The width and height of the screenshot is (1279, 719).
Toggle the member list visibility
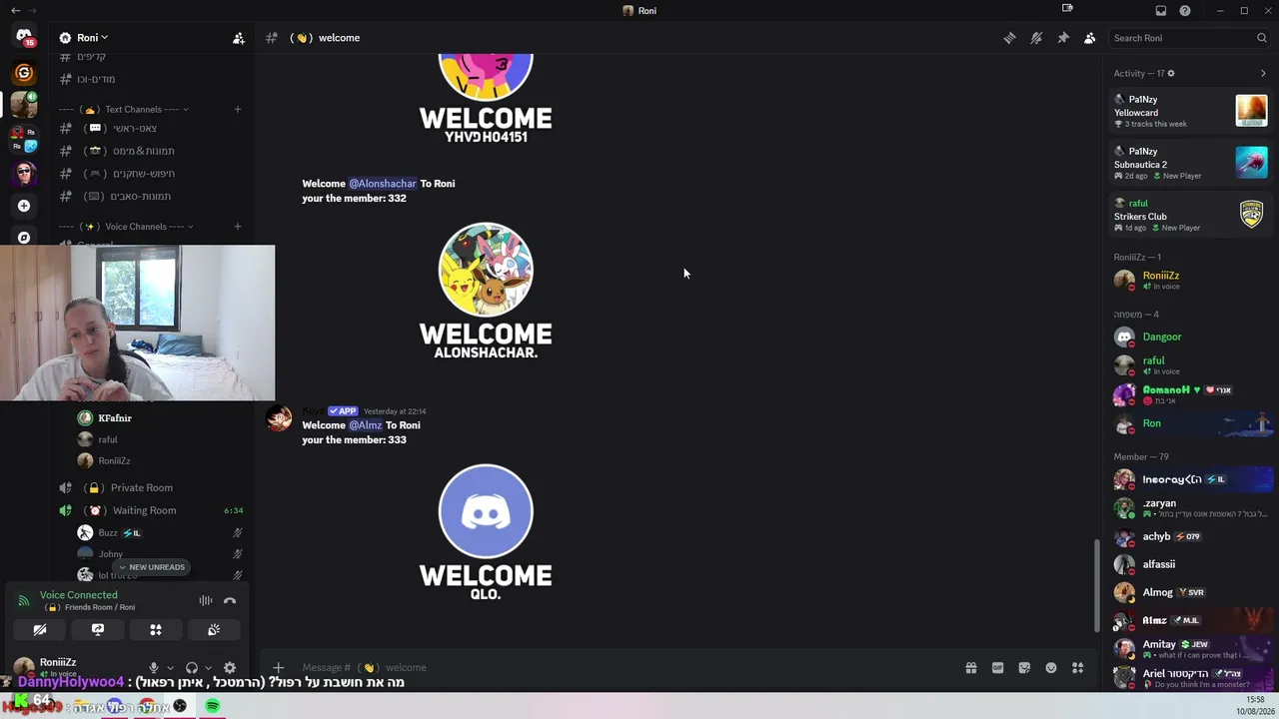[1089, 38]
